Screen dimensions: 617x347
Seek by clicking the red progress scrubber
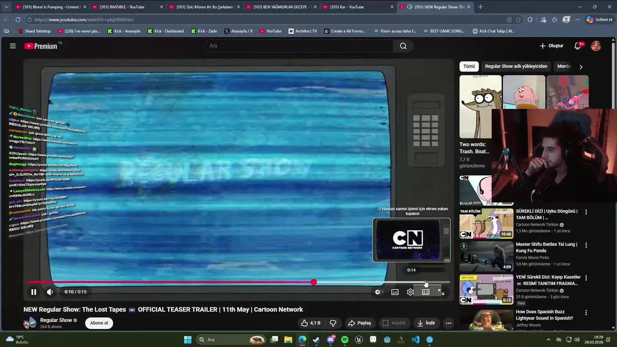(314, 282)
